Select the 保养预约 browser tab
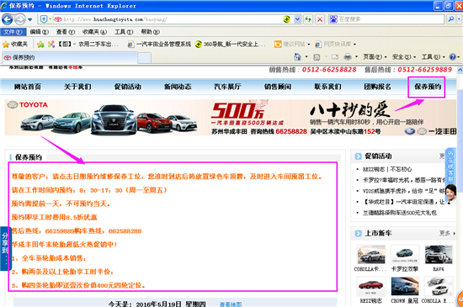Viewport: 463px width, 307px height. click(70, 58)
